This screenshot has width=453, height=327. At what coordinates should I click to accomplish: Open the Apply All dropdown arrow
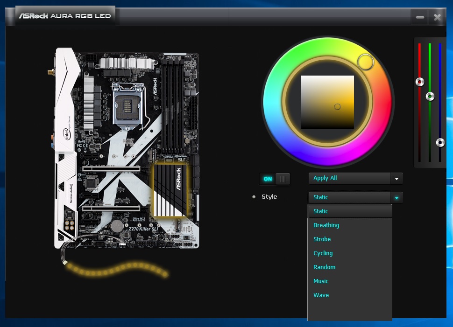click(396, 179)
